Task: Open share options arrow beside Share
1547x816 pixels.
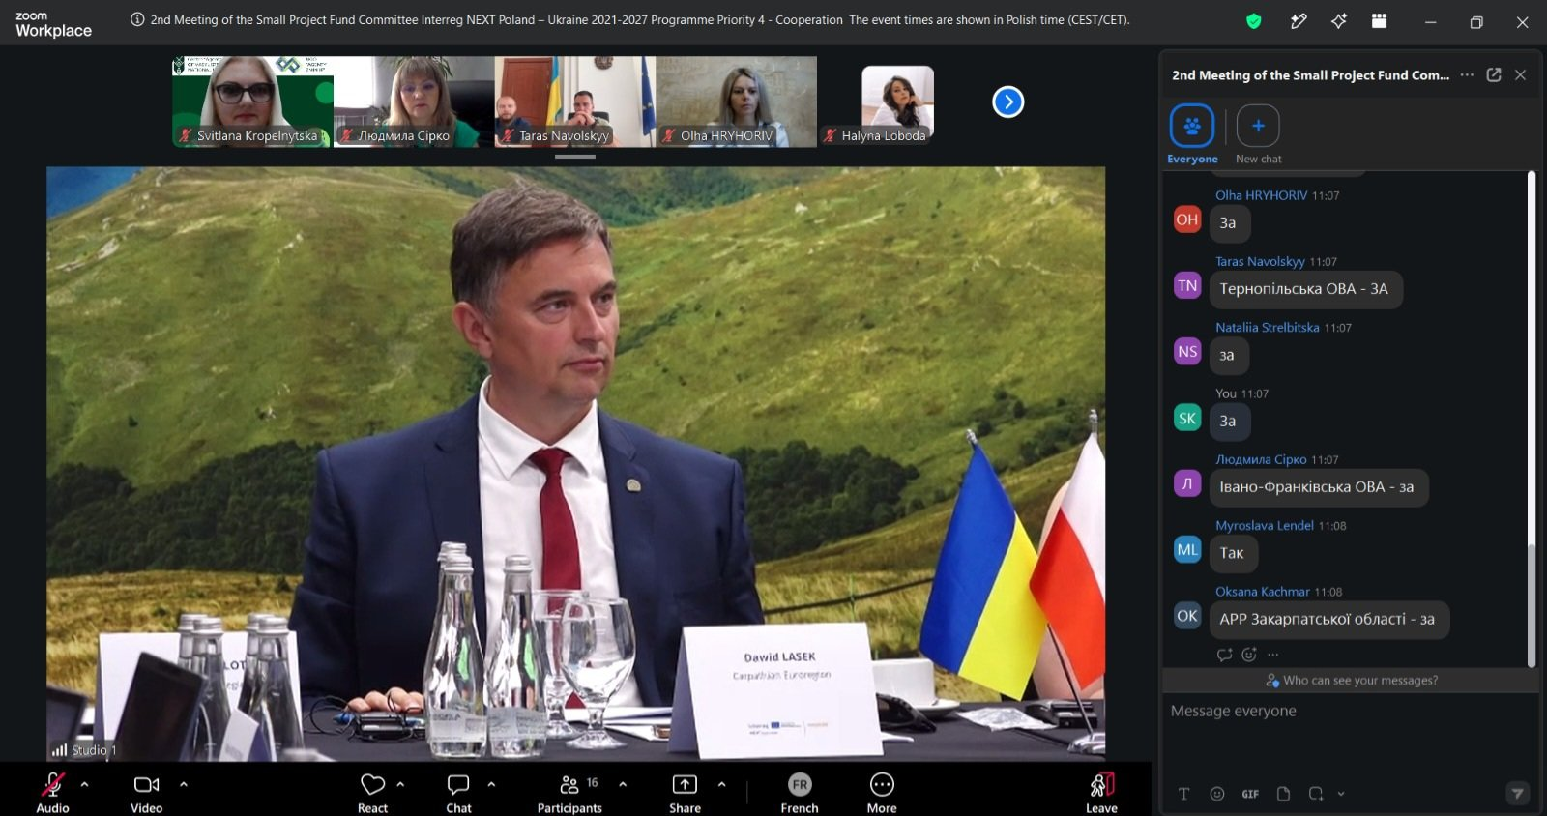Action: (721, 784)
